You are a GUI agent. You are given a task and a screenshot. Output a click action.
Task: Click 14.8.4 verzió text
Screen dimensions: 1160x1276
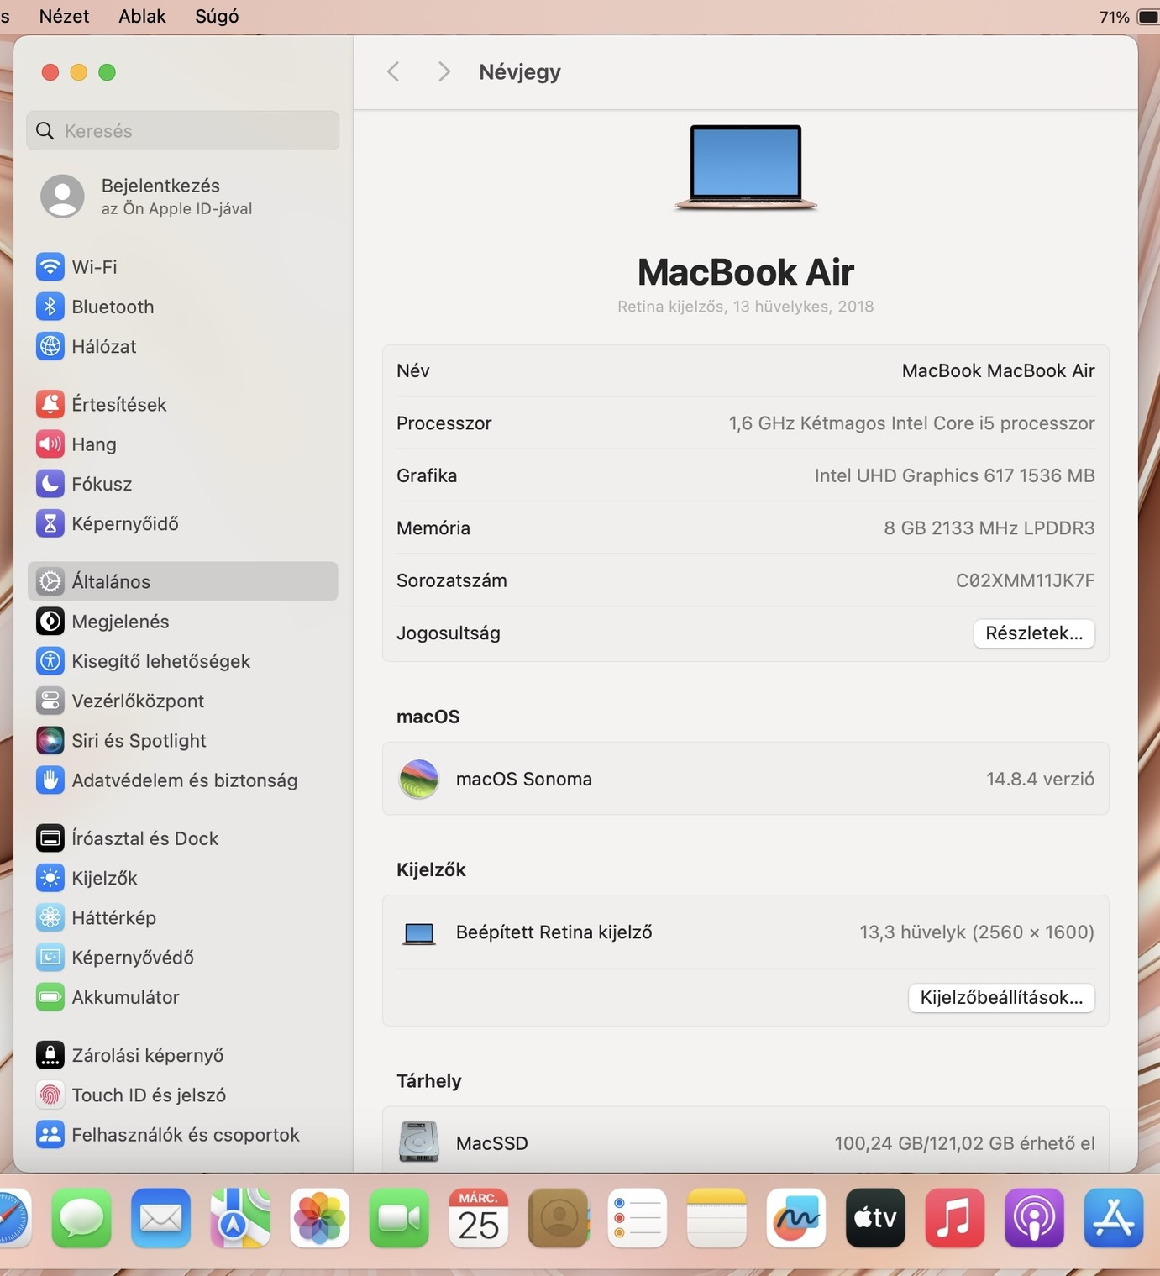[x=1040, y=780]
